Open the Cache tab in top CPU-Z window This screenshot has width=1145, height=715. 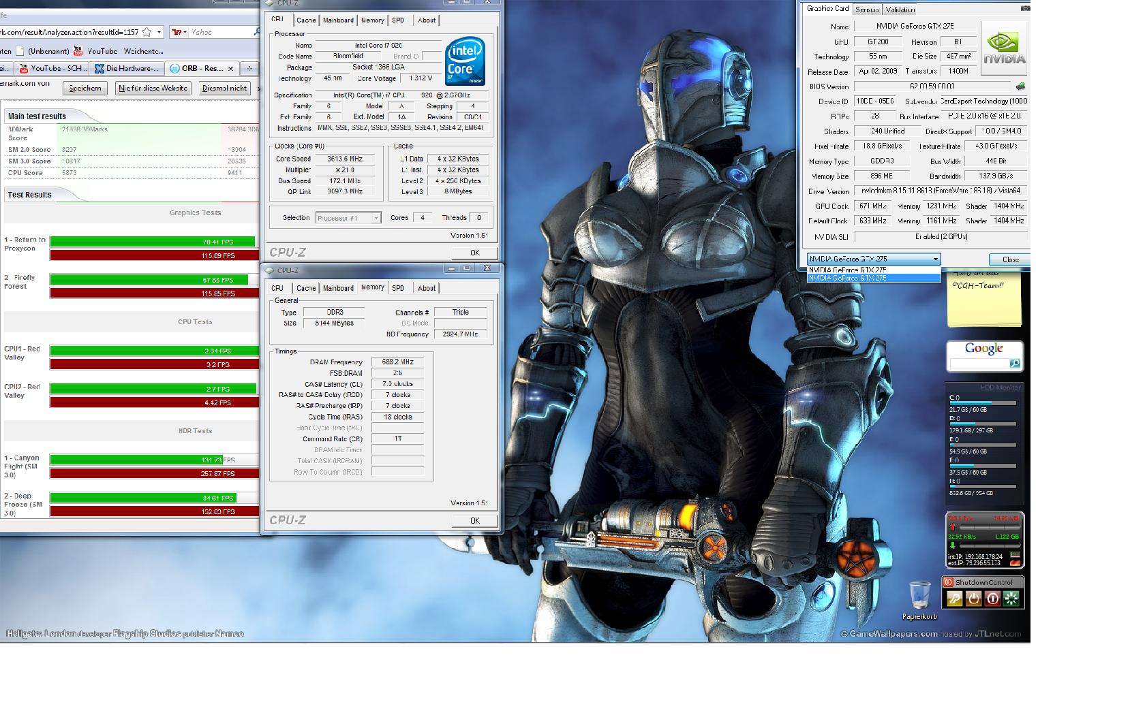point(306,20)
